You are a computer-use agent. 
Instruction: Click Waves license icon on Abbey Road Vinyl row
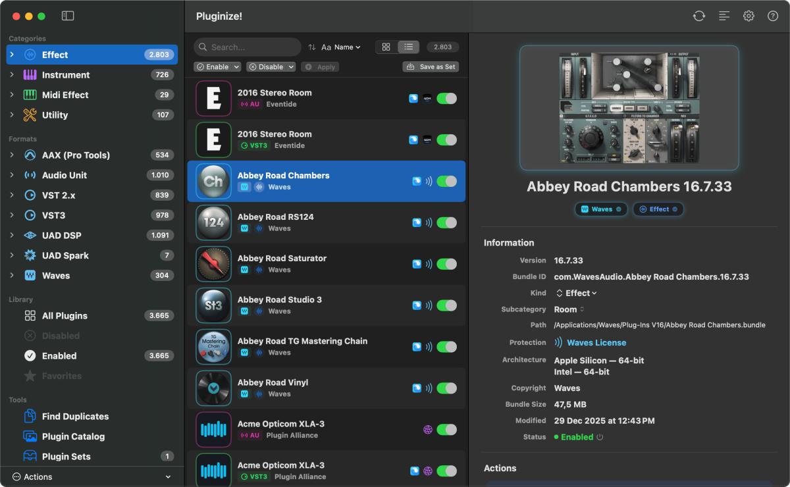tap(429, 388)
